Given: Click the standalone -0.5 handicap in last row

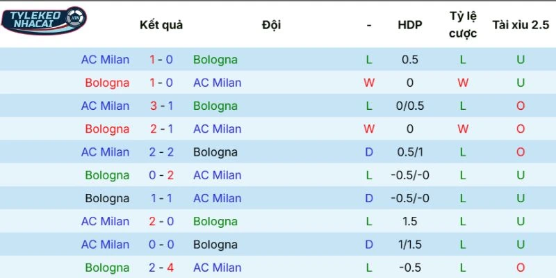Looking at the screenshot, I should [x=410, y=268].
